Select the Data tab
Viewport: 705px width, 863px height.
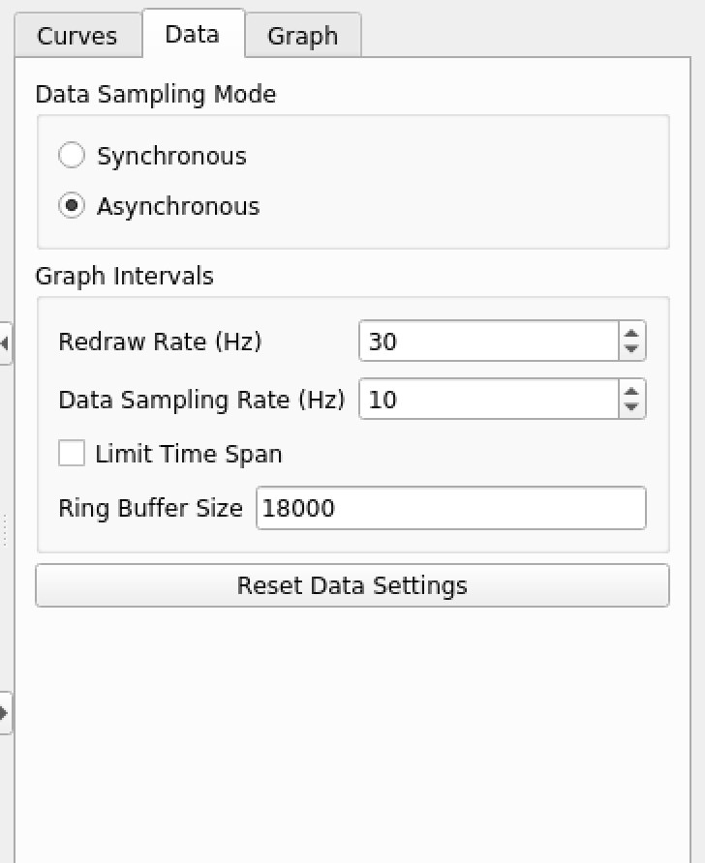pyautogui.click(x=191, y=33)
